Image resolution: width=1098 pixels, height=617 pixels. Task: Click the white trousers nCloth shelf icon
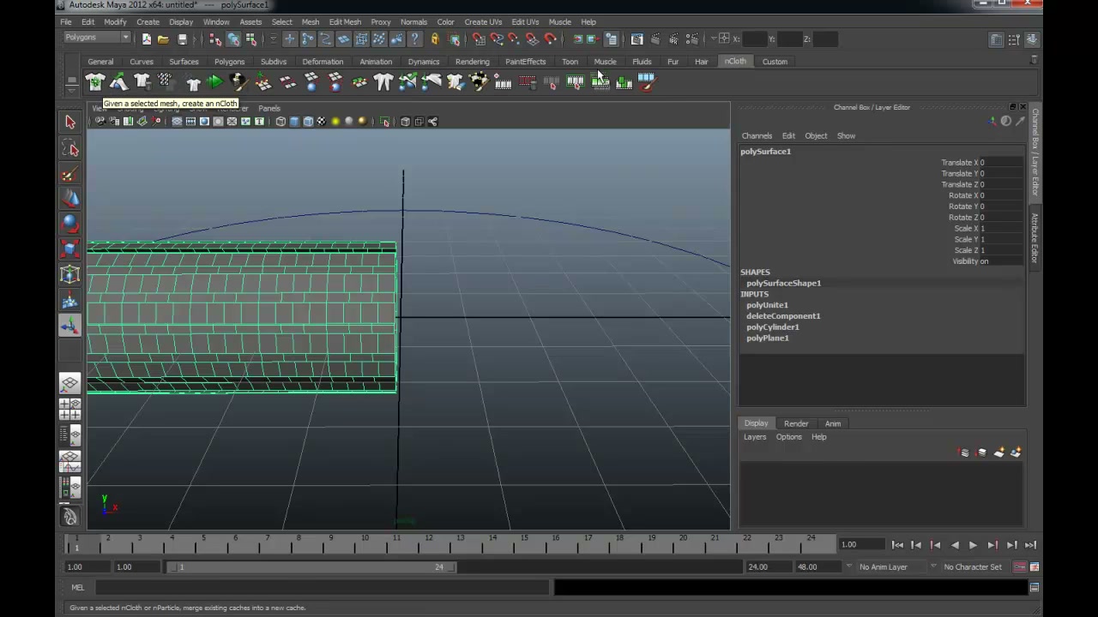[383, 82]
